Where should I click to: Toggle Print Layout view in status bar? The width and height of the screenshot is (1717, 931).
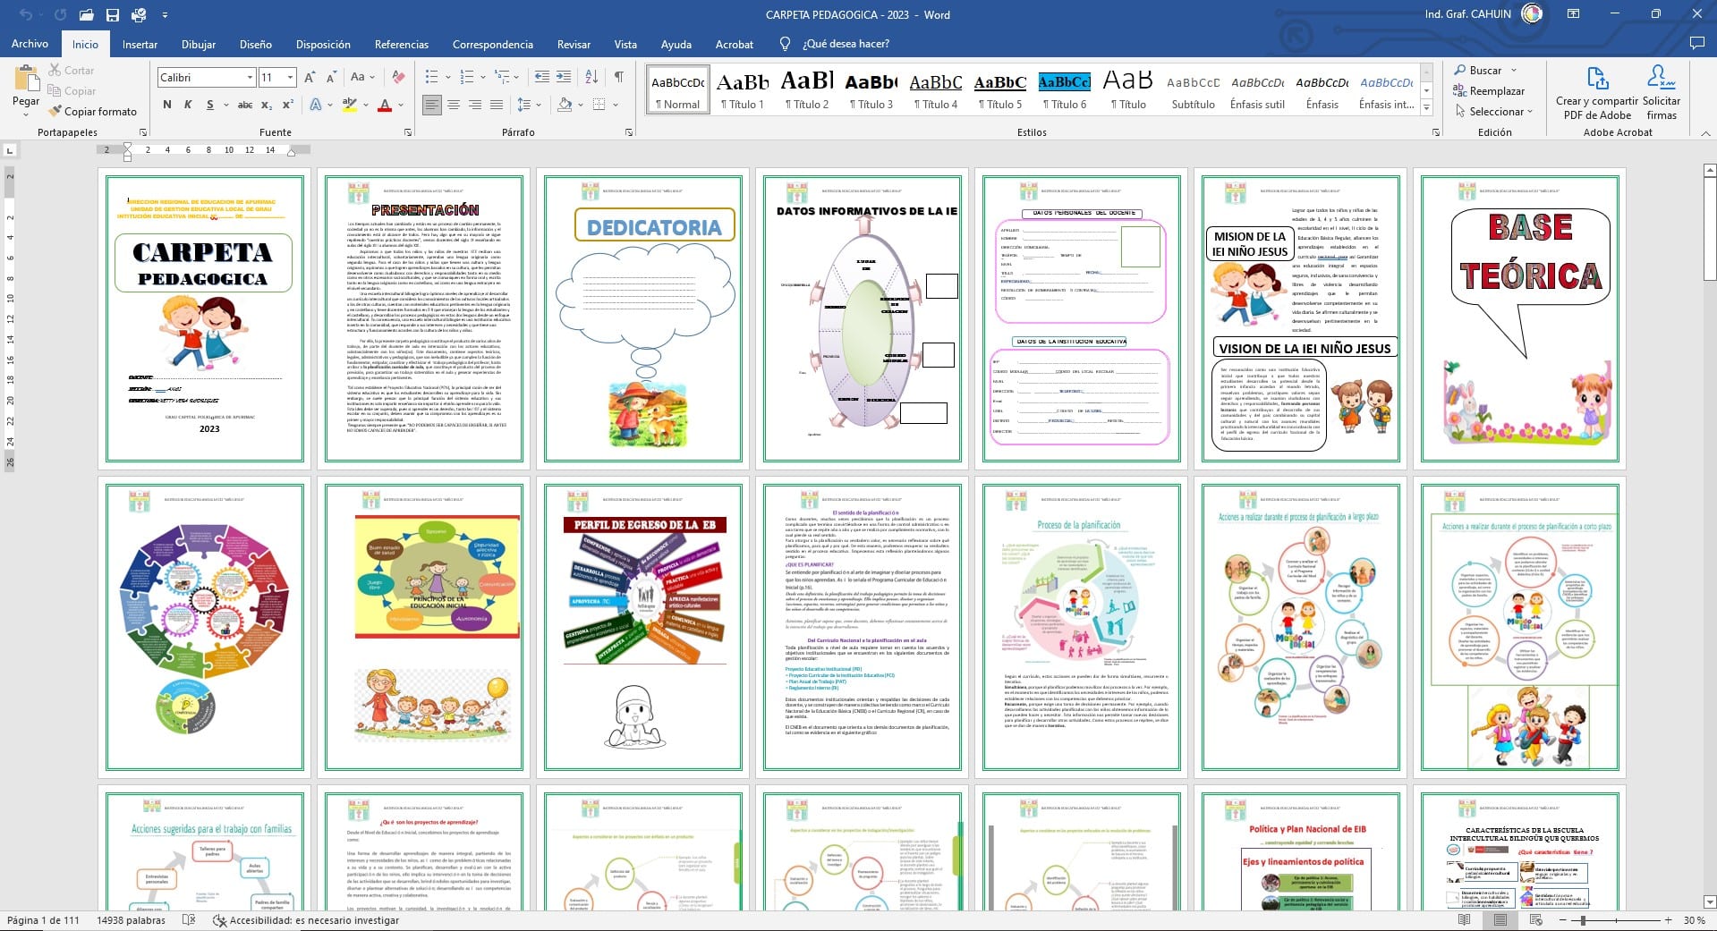[1500, 920]
